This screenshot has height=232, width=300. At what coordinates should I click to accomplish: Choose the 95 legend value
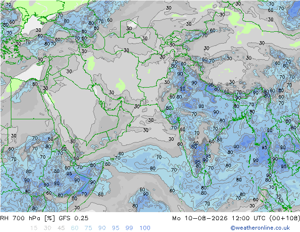(115, 228)
